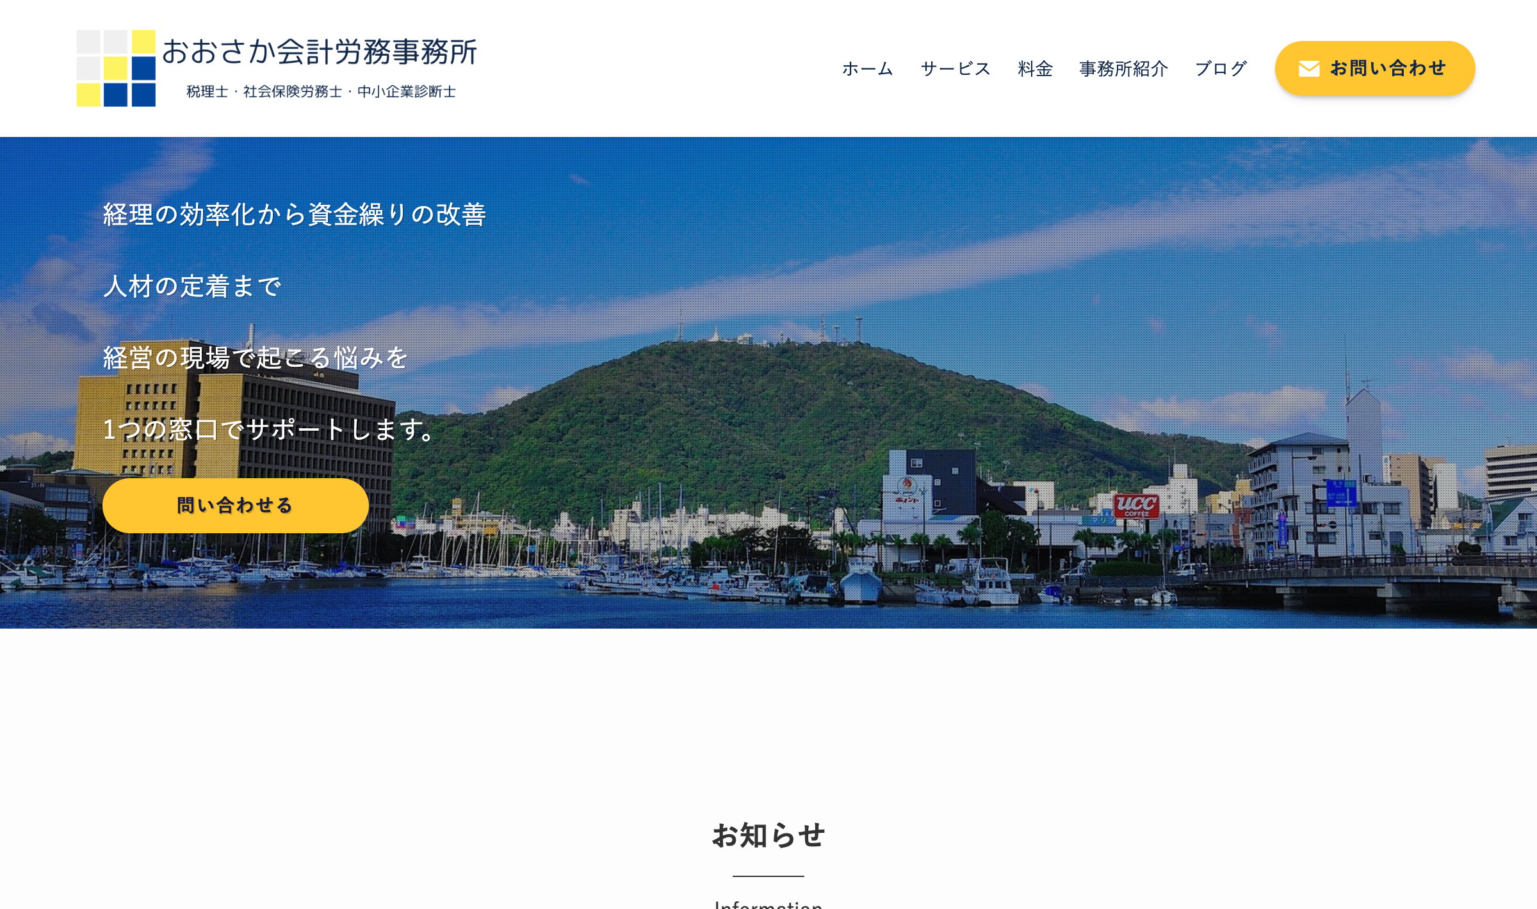Click the 経営の現場で起こる悩みを text line
The width and height of the screenshot is (1537, 909).
pyautogui.click(x=255, y=358)
